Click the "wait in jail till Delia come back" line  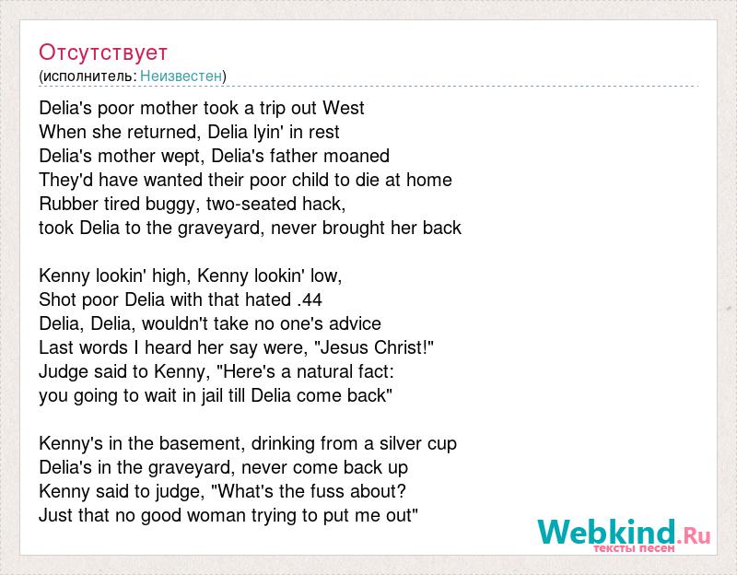[x=216, y=396]
